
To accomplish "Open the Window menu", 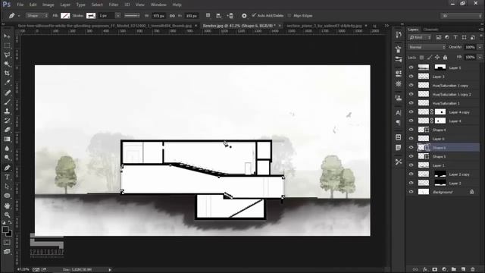I will pyautogui.click(x=158, y=5).
